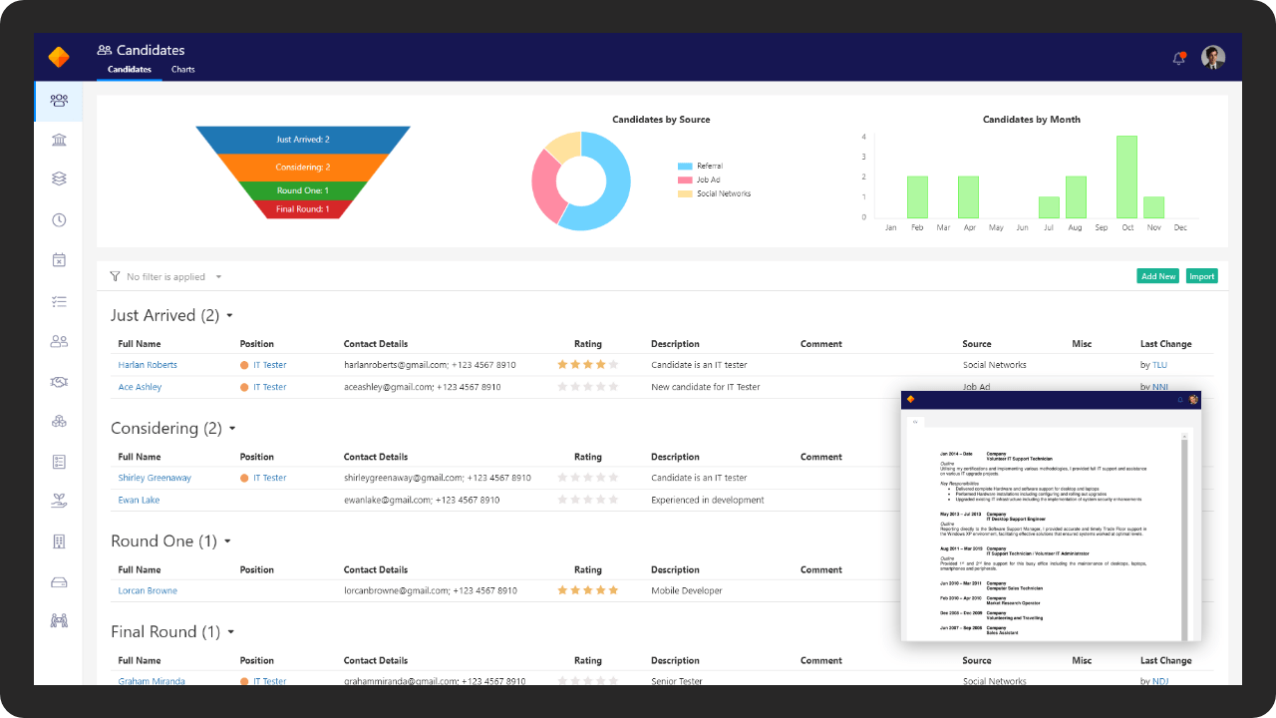Open the hierarchy chart sidebar icon
Image resolution: width=1276 pixels, height=718 pixels.
pyautogui.click(x=58, y=421)
